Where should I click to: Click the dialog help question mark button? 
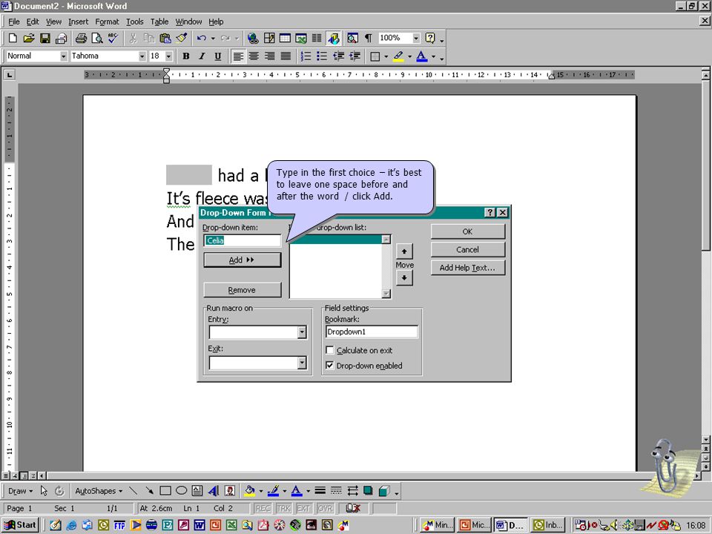pos(490,213)
